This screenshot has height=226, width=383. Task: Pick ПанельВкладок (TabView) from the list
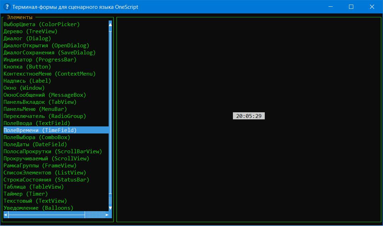tap(40, 102)
